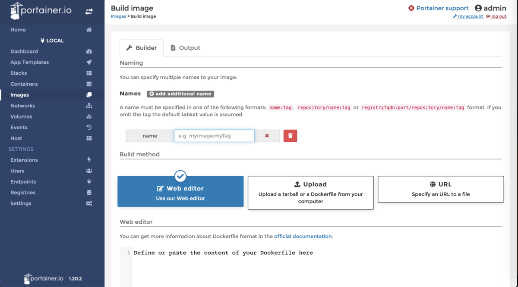Viewport: 518px width, 287px height.
Task: Open the Builder tab
Action: pyautogui.click(x=142, y=48)
